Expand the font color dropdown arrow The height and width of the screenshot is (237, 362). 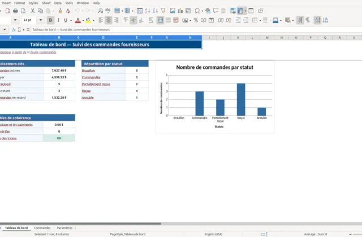[83, 20]
